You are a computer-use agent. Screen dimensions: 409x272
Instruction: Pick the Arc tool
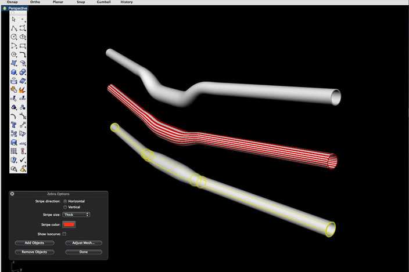pyautogui.click(x=14, y=46)
